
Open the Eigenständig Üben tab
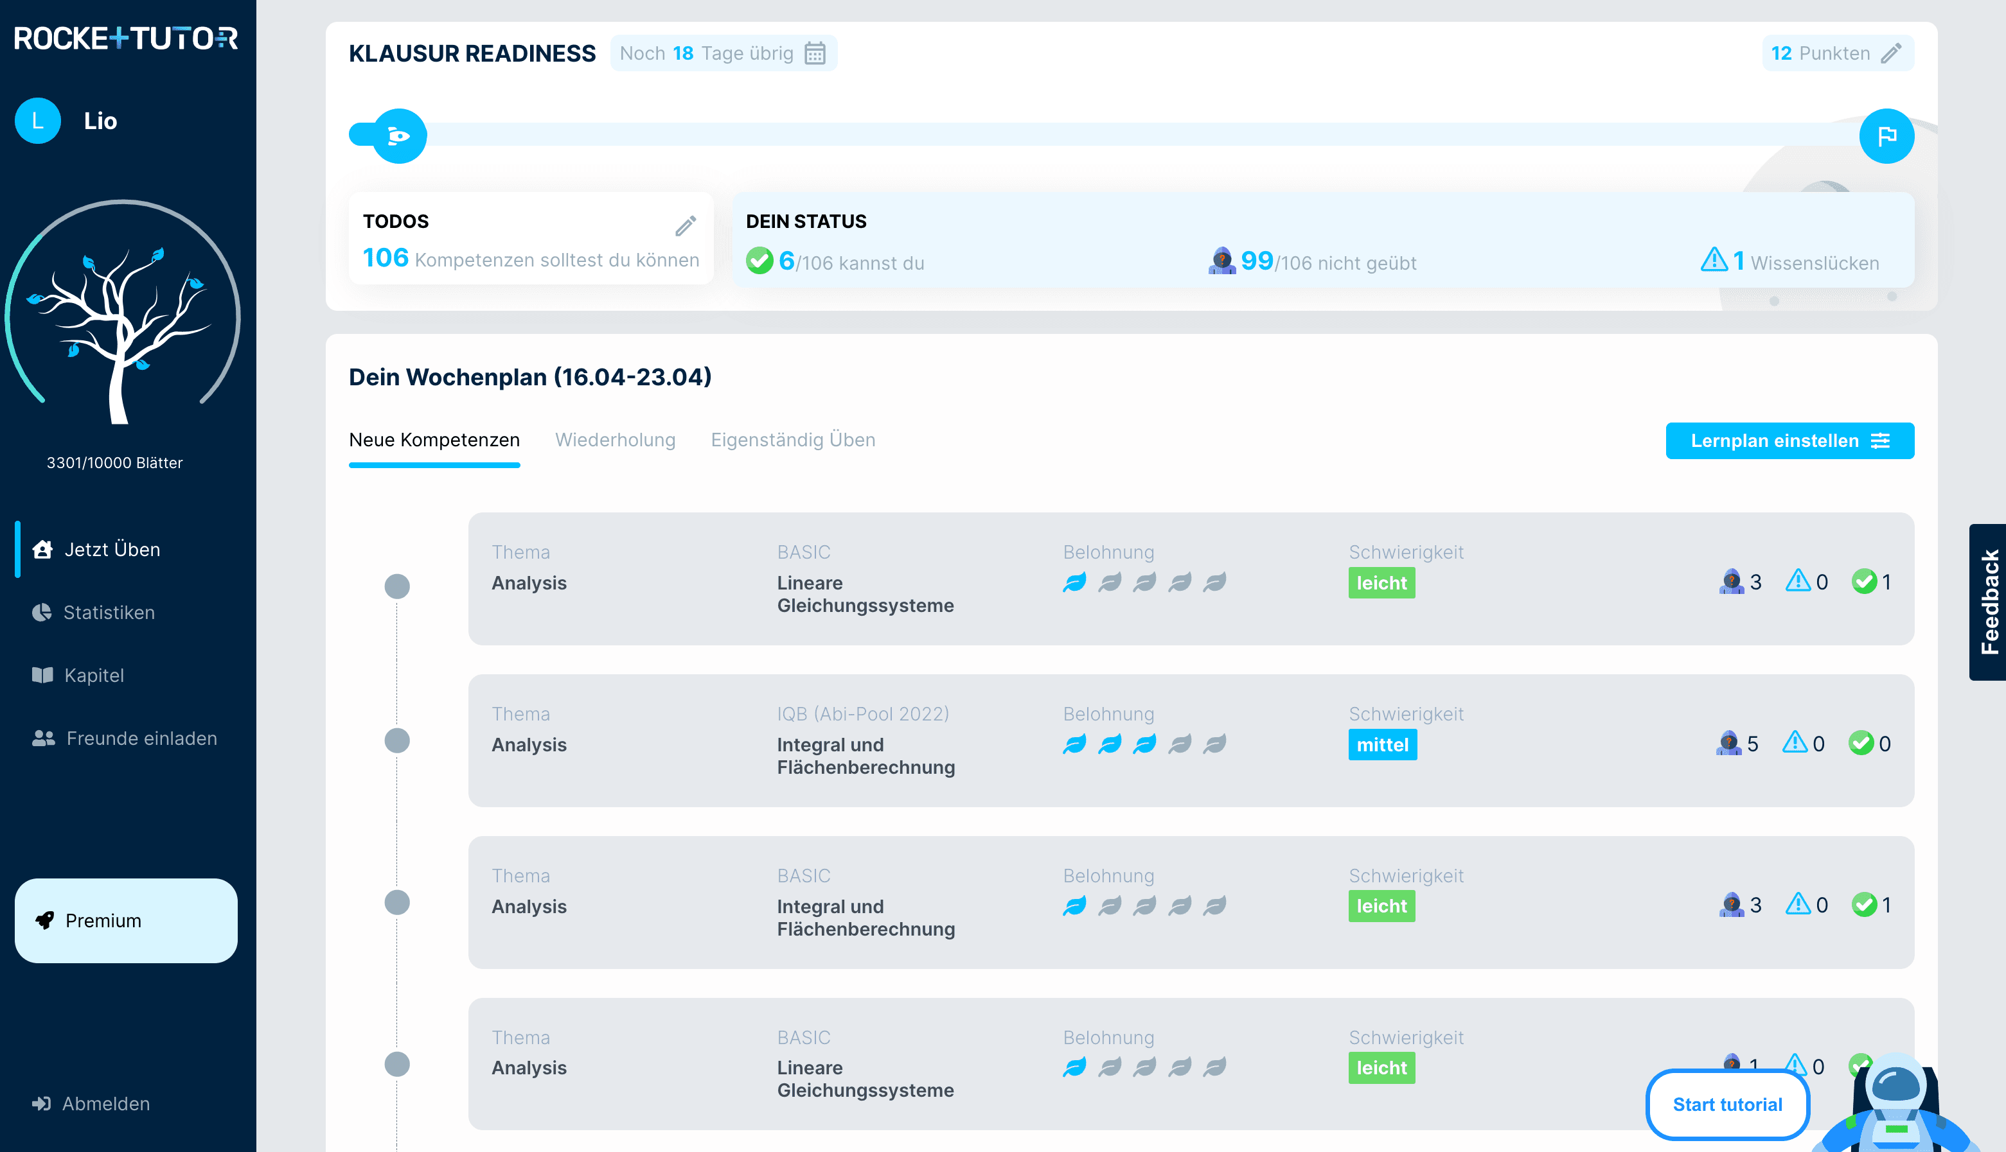coord(792,440)
